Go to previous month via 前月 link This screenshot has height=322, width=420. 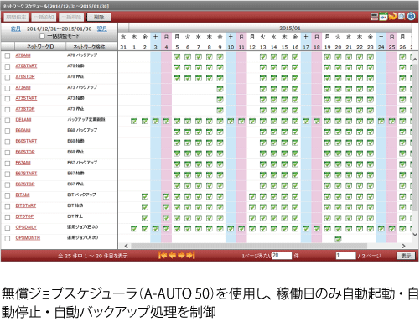click(16, 29)
